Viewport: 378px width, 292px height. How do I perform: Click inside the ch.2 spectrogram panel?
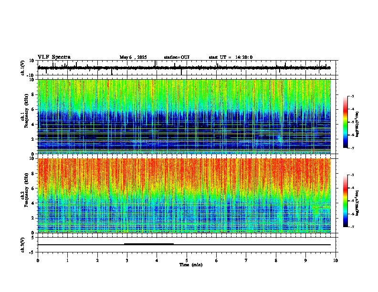pos(184,196)
